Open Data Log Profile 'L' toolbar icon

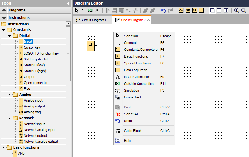tap(201, 11)
